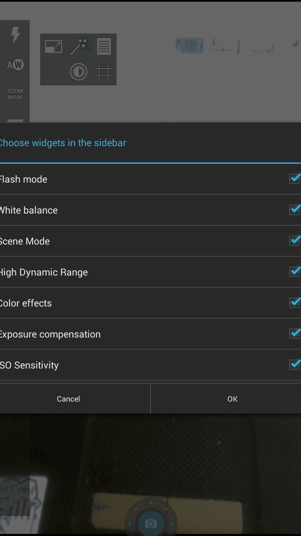Screen dimensions: 301x536
Task: Uncheck the Exposure compensation checkbox
Action: click(295, 334)
